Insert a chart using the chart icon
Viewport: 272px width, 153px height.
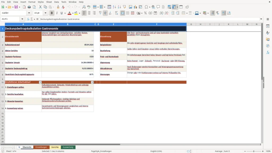135,7
